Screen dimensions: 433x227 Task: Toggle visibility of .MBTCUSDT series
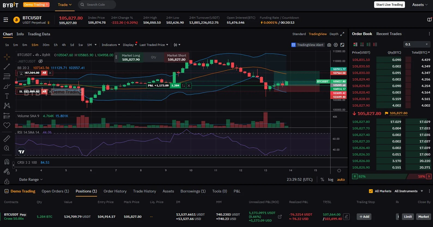[x=41, y=61]
